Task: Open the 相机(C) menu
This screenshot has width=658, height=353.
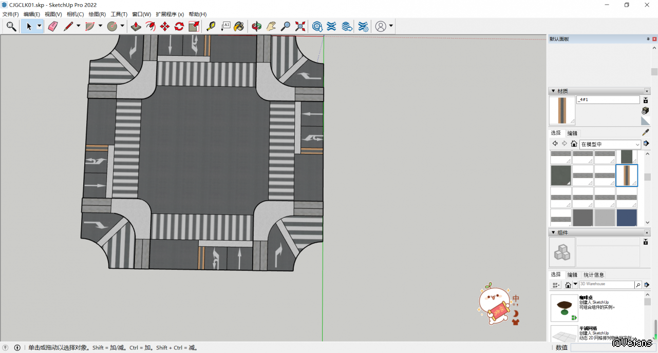Action: 75,14
